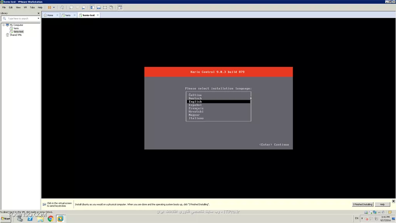This screenshot has width=396, height=223.
Task: Click the EN language indicator in tray
Action: pyautogui.click(x=357, y=218)
